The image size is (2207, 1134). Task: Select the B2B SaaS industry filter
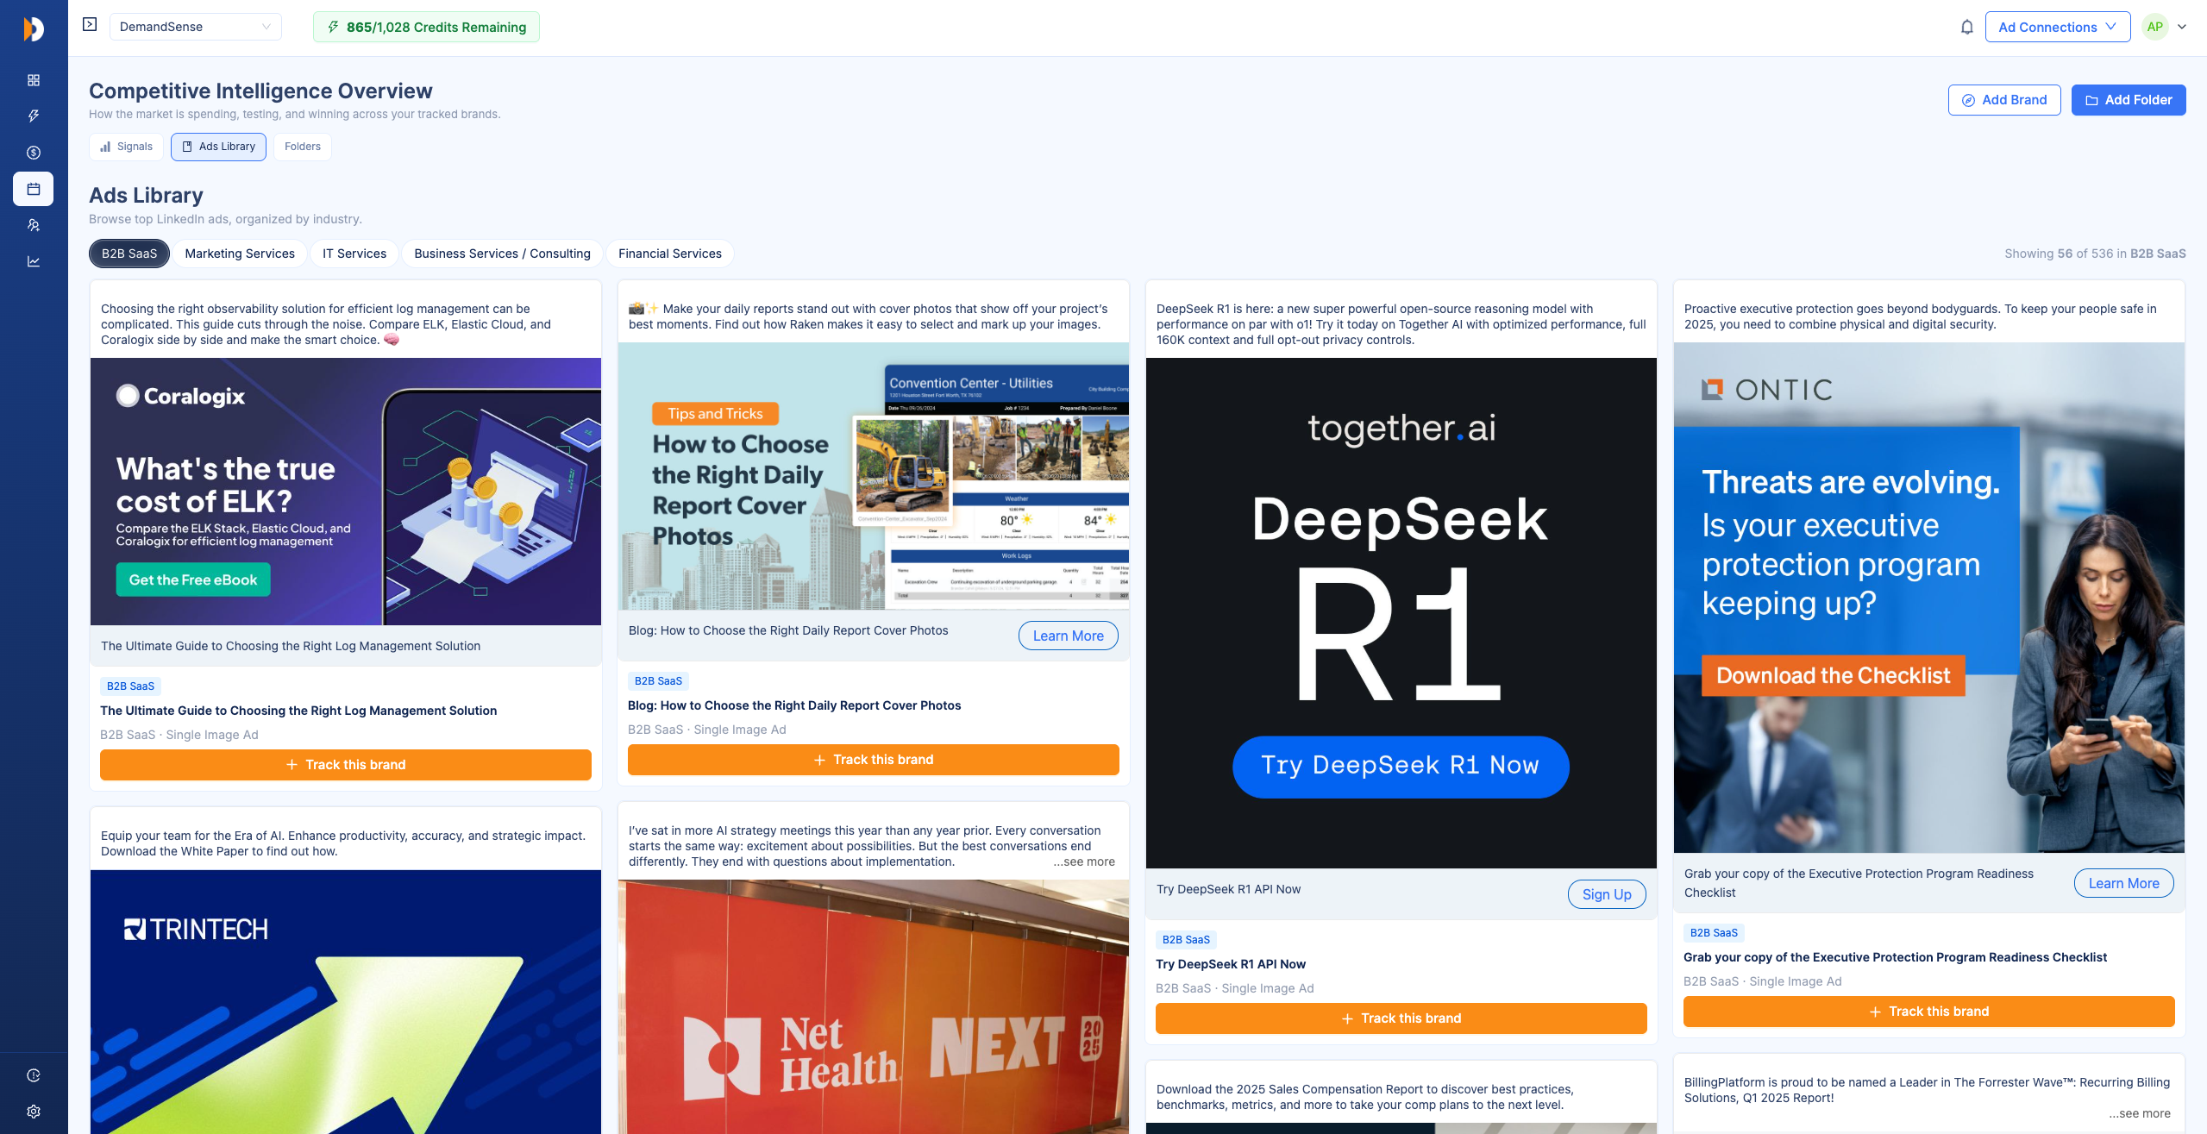tap(129, 254)
